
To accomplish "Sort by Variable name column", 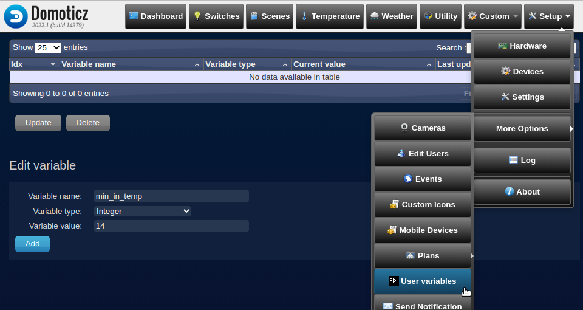I will [x=132, y=64].
